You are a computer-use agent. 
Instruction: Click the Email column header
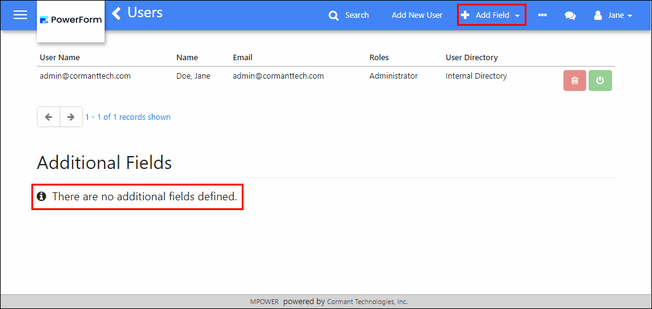click(242, 57)
